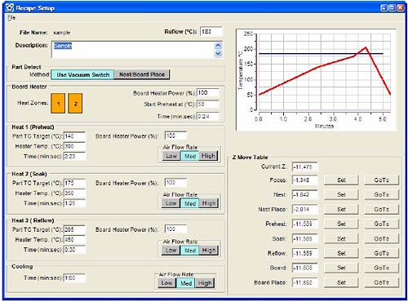
Task: Click the Description scroll down arrow
Action: point(218,54)
